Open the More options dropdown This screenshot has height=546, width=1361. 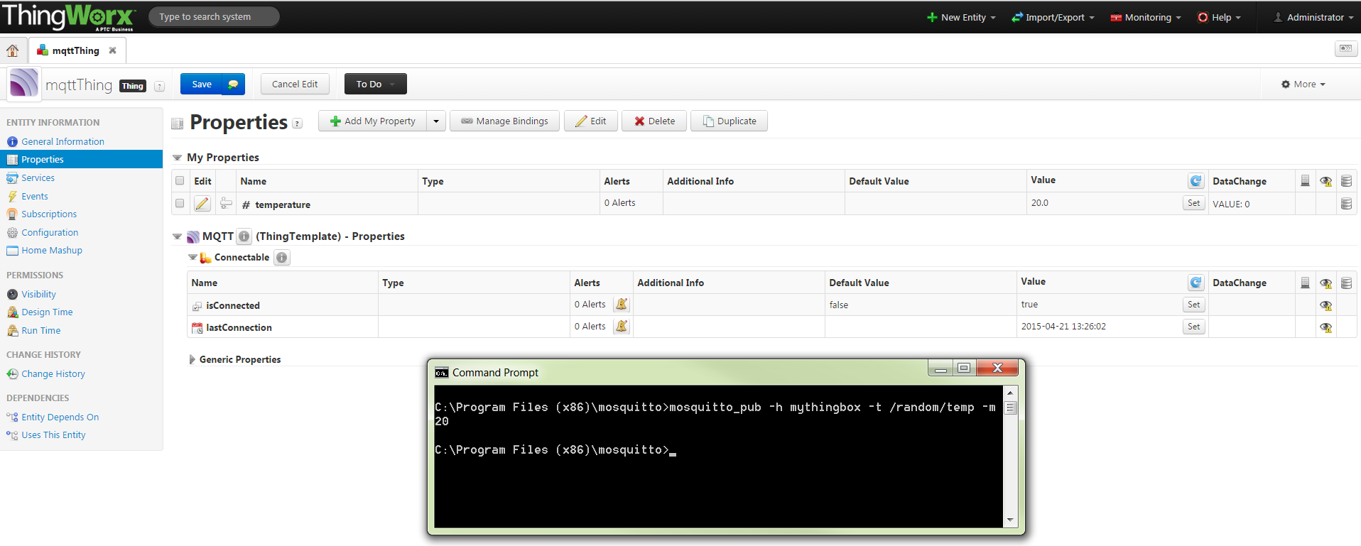tap(1303, 84)
